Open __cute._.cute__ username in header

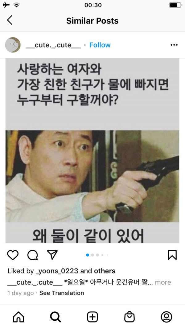point(53,45)
